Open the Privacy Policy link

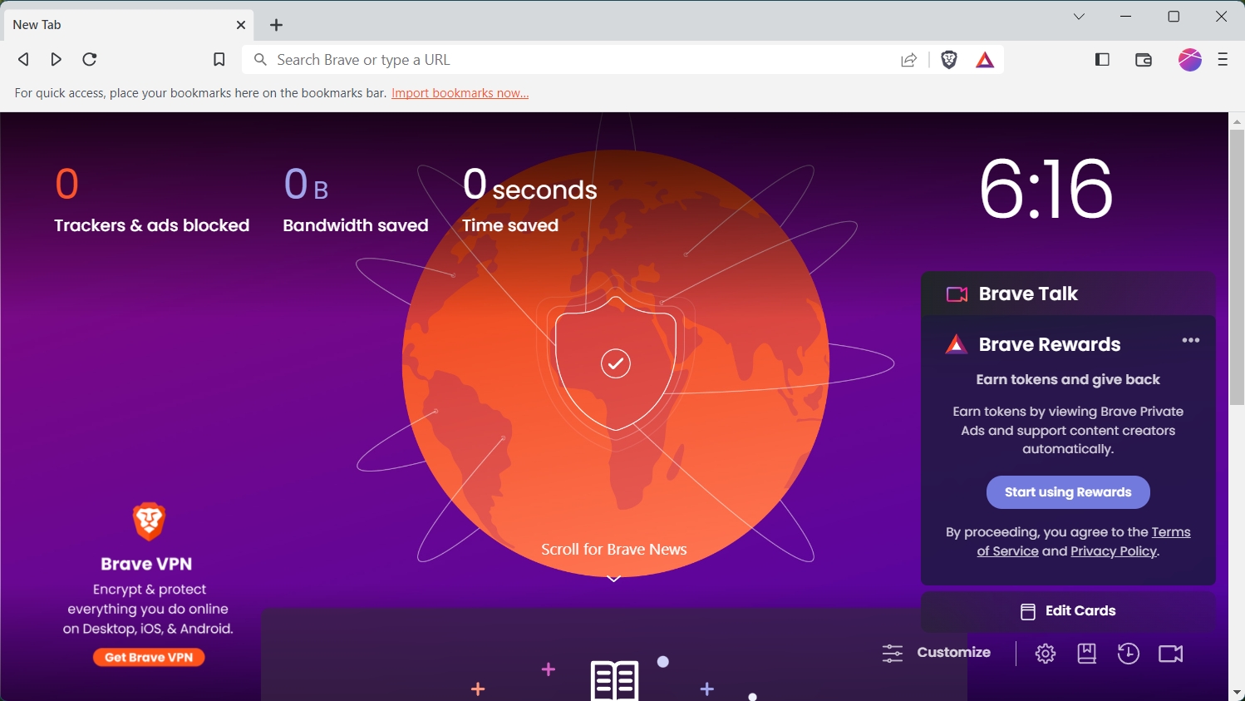1114,551
